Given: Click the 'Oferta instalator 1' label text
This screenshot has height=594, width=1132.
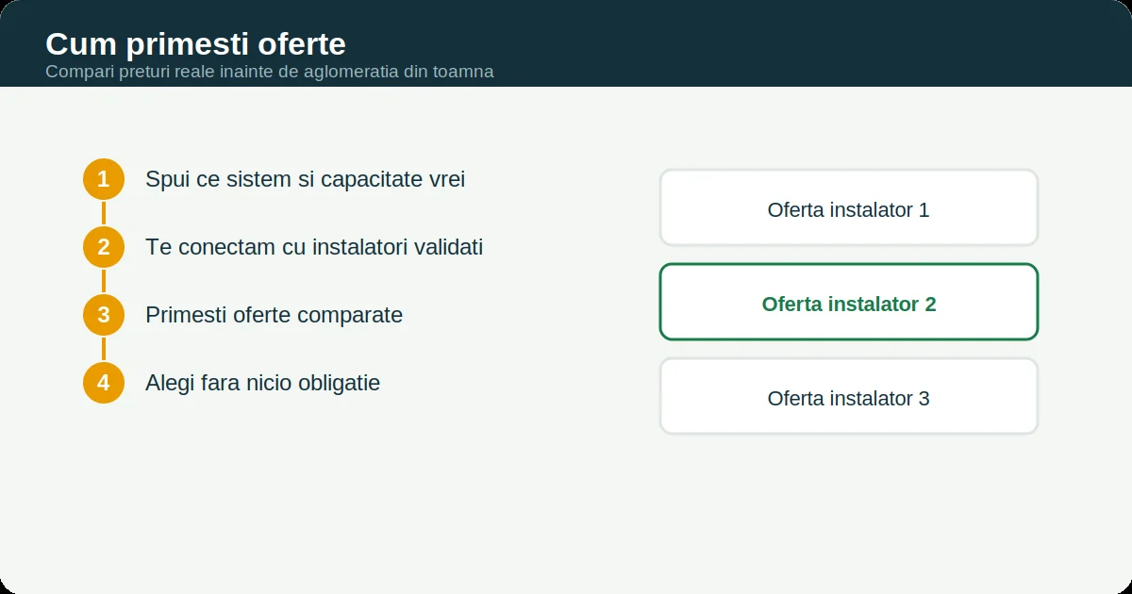Looking at the screenshot, I should click(849, 210).
